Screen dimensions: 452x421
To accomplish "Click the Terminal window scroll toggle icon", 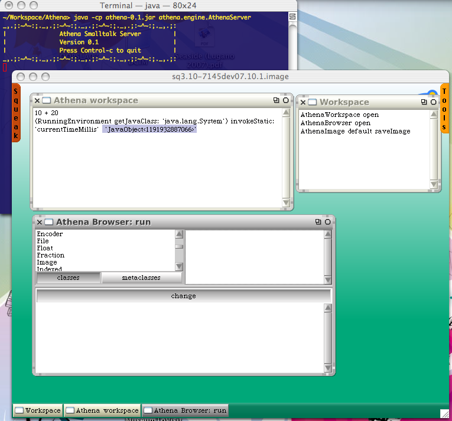I will tap(292, 17).
